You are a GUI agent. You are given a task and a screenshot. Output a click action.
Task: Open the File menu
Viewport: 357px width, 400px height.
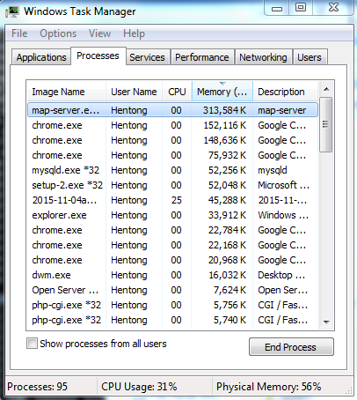tap(19, 33)
